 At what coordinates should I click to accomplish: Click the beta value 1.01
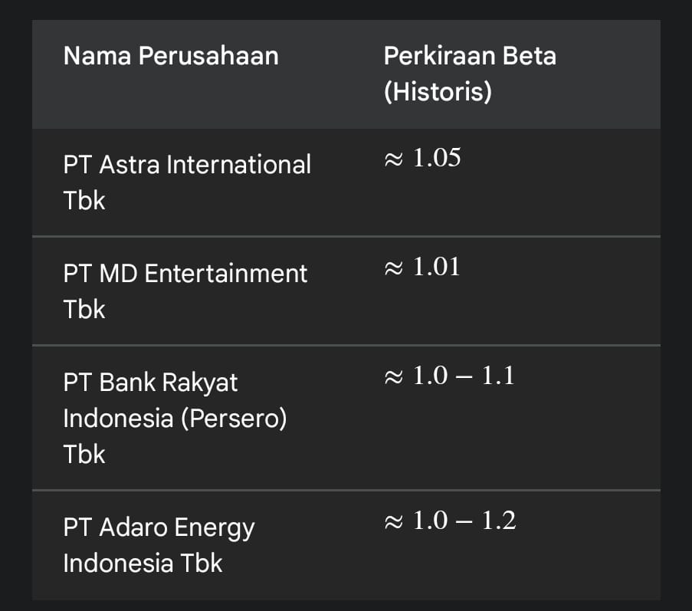[x=437, y=268]
